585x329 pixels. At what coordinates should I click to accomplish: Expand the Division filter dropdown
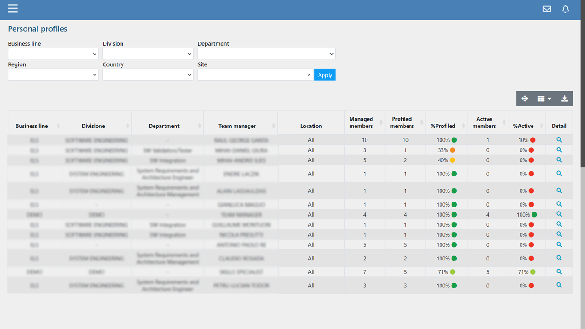pos(148,54)
